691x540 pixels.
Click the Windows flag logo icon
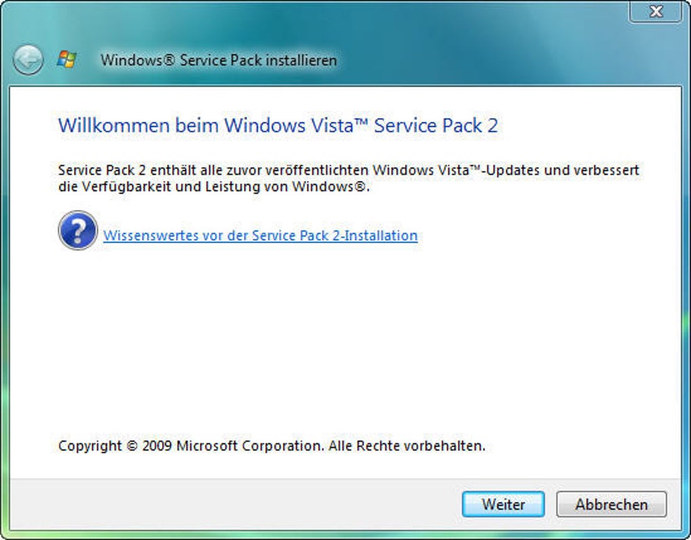tap(66, 60)
